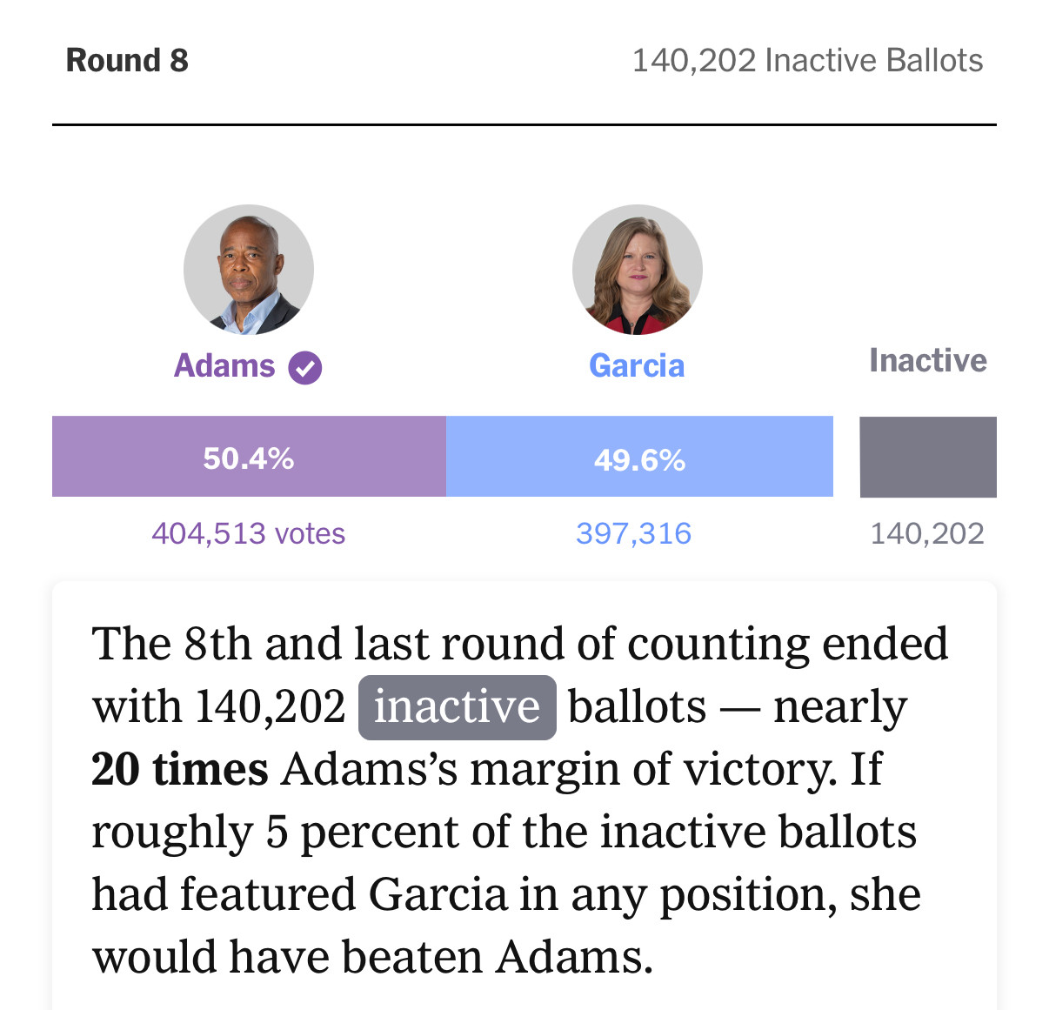Select the blue 49.6% bar segment
1049x1010 pixels.
click(x=639, y=457)
